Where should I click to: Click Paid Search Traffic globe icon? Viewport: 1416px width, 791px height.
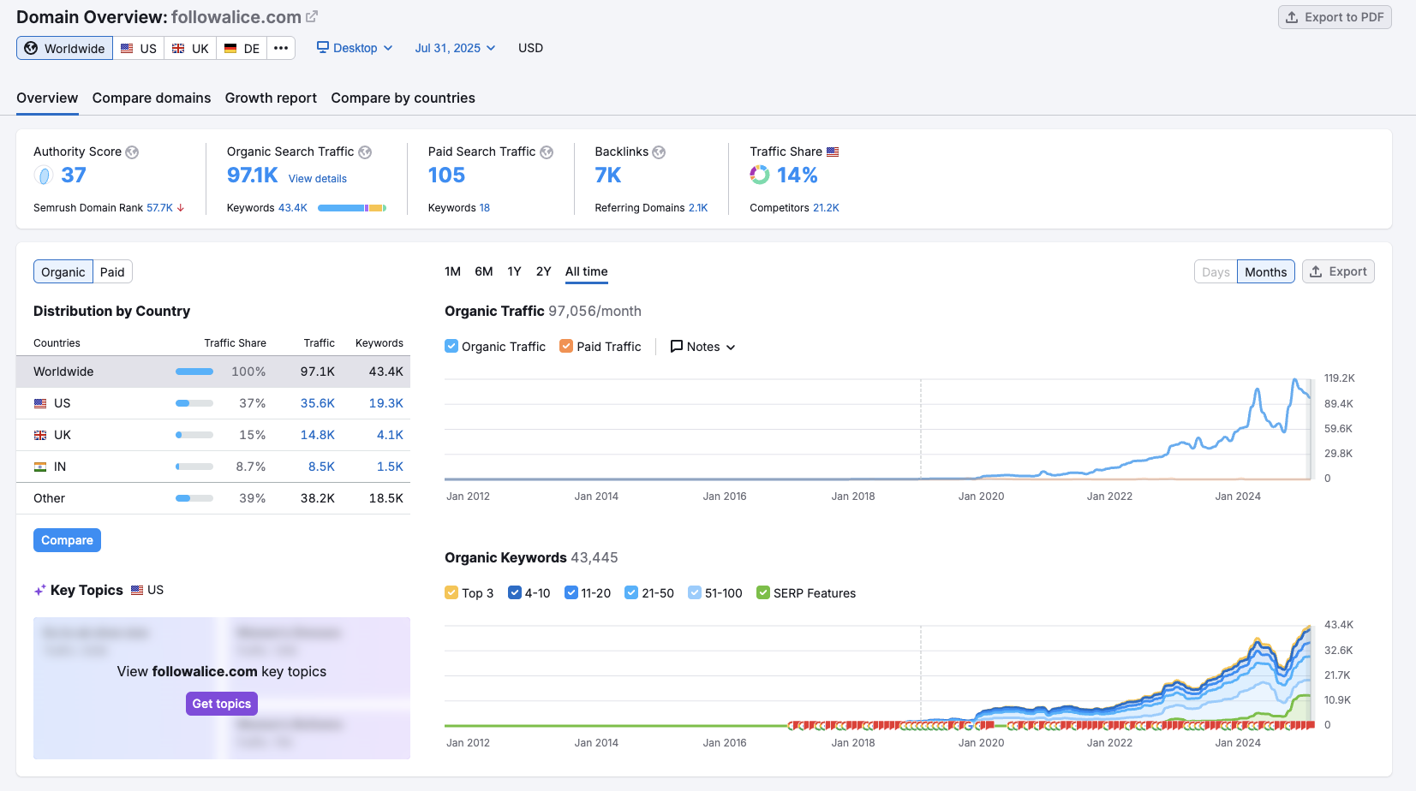tap(547, 152)
